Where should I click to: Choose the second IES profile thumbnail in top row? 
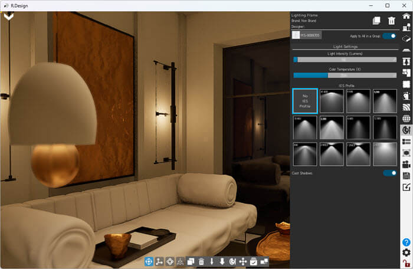(331, 101)
